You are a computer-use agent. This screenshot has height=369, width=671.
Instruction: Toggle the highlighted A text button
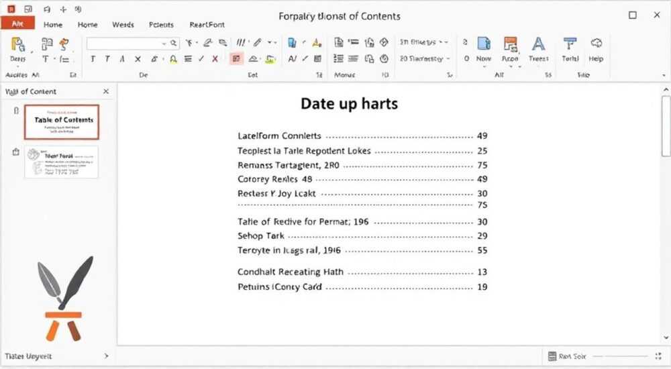pyautogui.click(x=173, y=59)
